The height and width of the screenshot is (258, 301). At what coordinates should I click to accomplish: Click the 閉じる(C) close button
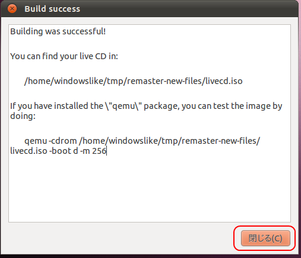[265, 238]
